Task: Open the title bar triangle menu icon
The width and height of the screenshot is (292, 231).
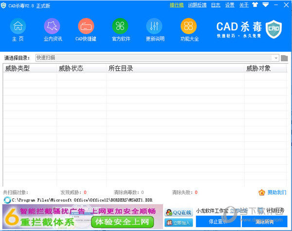Action: [266, 5]
